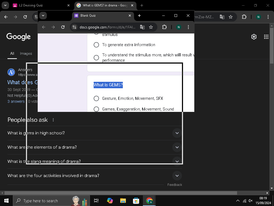Click muted volume icon in tray
The image size is (274, 206).
click(250, 201)
